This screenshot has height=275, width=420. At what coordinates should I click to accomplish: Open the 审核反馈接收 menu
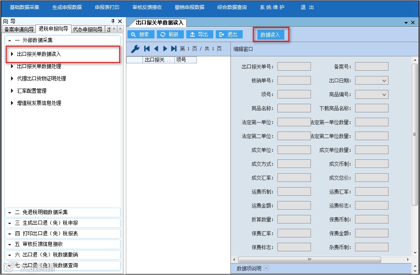click(147, 7)
